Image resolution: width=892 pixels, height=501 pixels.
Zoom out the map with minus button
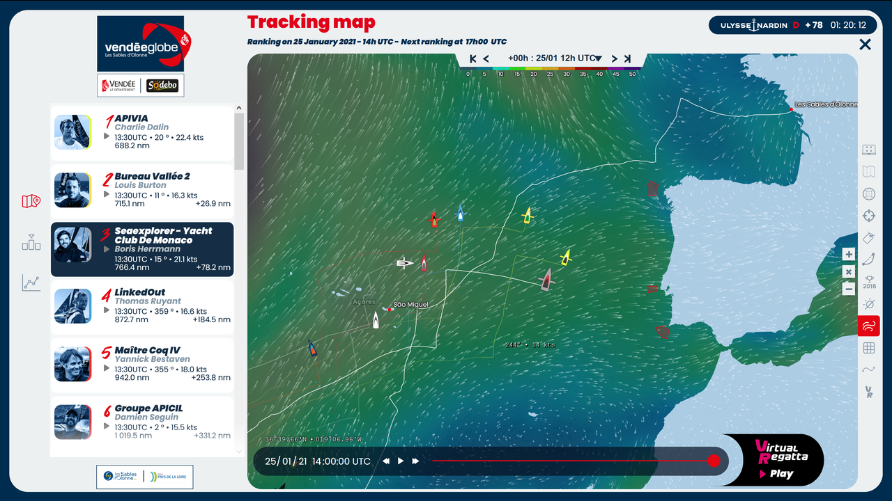848,289
